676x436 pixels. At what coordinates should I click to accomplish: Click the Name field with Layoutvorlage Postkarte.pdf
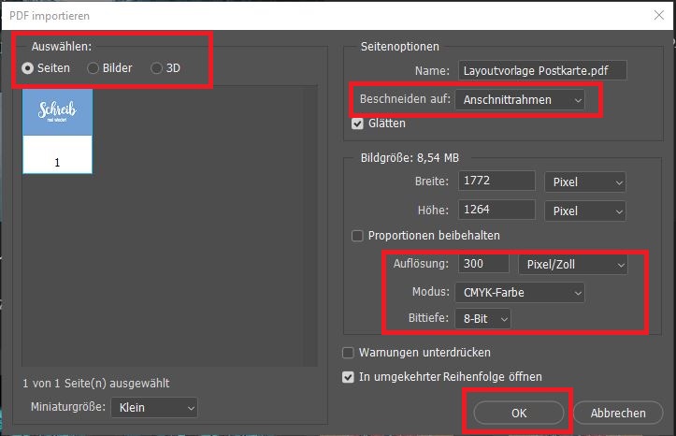coord(541,71)
